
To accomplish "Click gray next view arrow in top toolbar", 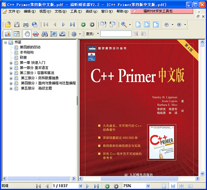I will pyautogui.click(x=92, y=25).
